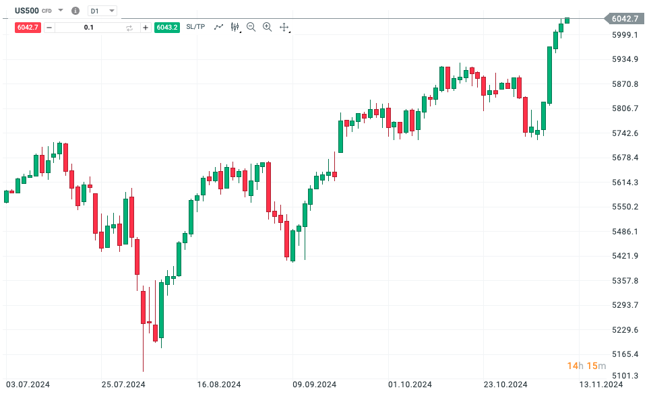The width and height of the screenshot is (649, 394).
Task: Zoom out the chart with minus magnifier
Action: click(251, 27)
